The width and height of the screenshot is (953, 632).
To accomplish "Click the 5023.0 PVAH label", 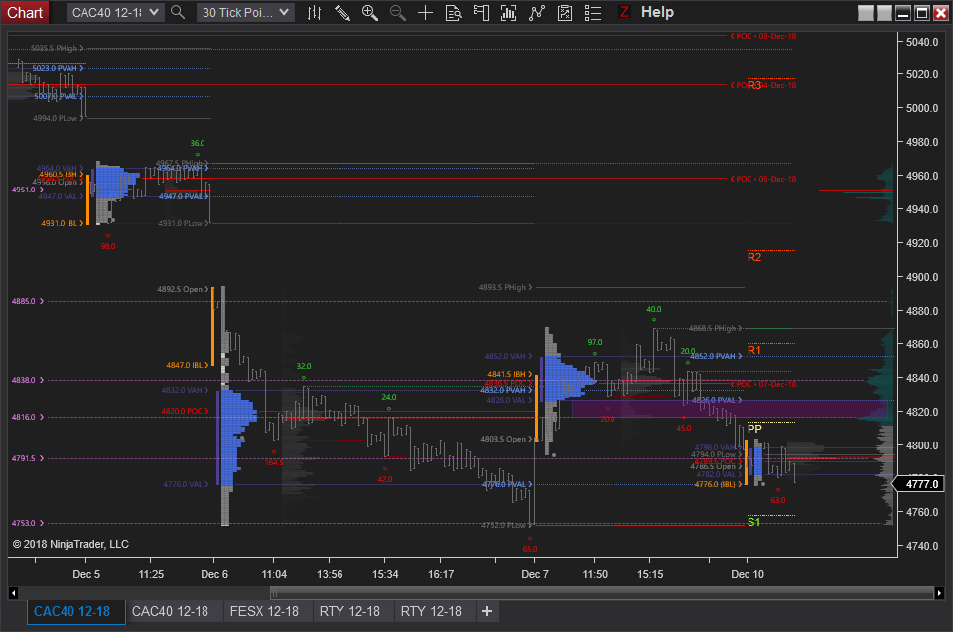I will coord(58,68).
